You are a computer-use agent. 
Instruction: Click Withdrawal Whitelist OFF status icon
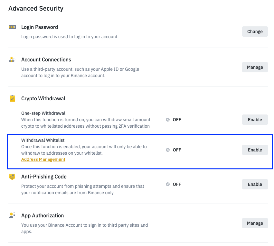[x=168, y=150]
